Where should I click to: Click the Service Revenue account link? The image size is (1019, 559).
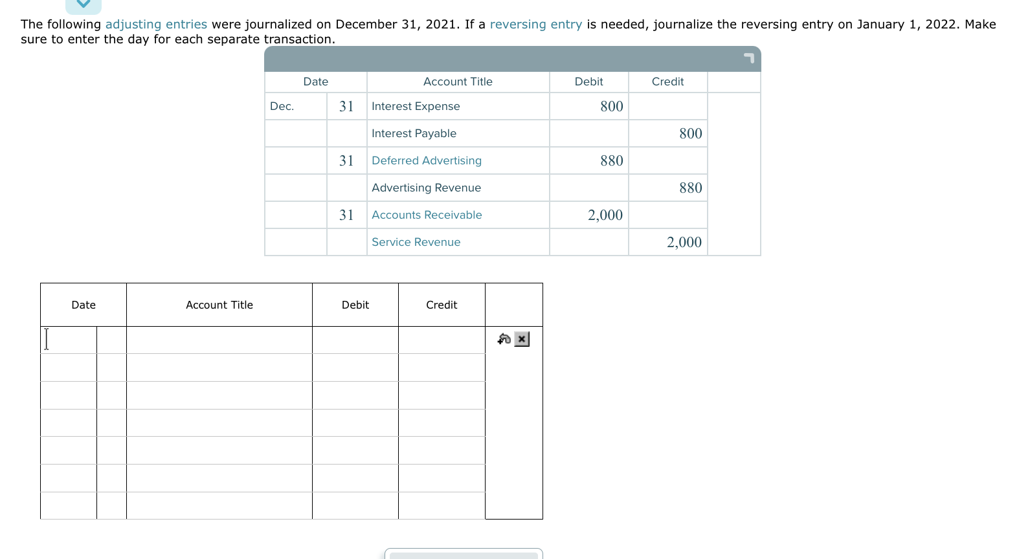pyautogui.click(x=416, y=242)
